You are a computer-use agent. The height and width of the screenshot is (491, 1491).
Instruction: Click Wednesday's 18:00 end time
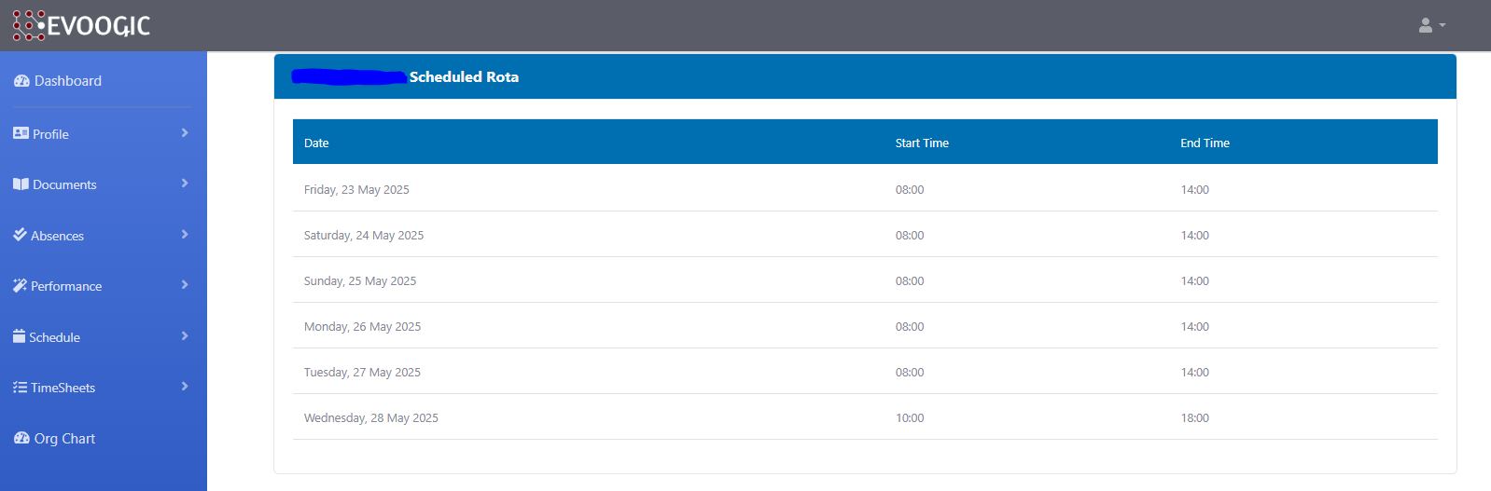(1194, 417)
